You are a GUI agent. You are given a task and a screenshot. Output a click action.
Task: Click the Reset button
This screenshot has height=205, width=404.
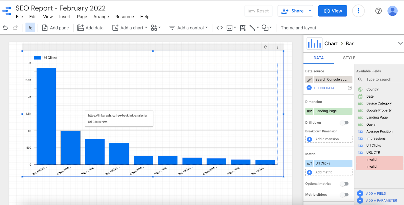click(x=259, y=11)
